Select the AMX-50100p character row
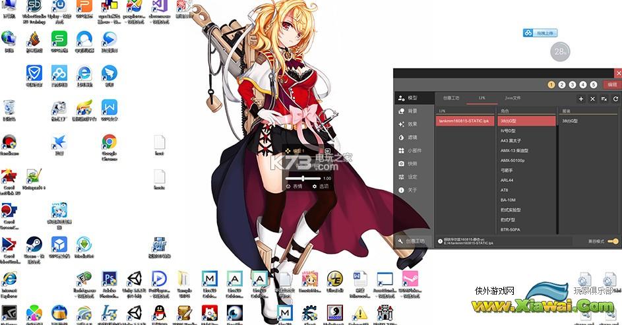This screenshot has width=622, height=325. (x=526, y=160)
